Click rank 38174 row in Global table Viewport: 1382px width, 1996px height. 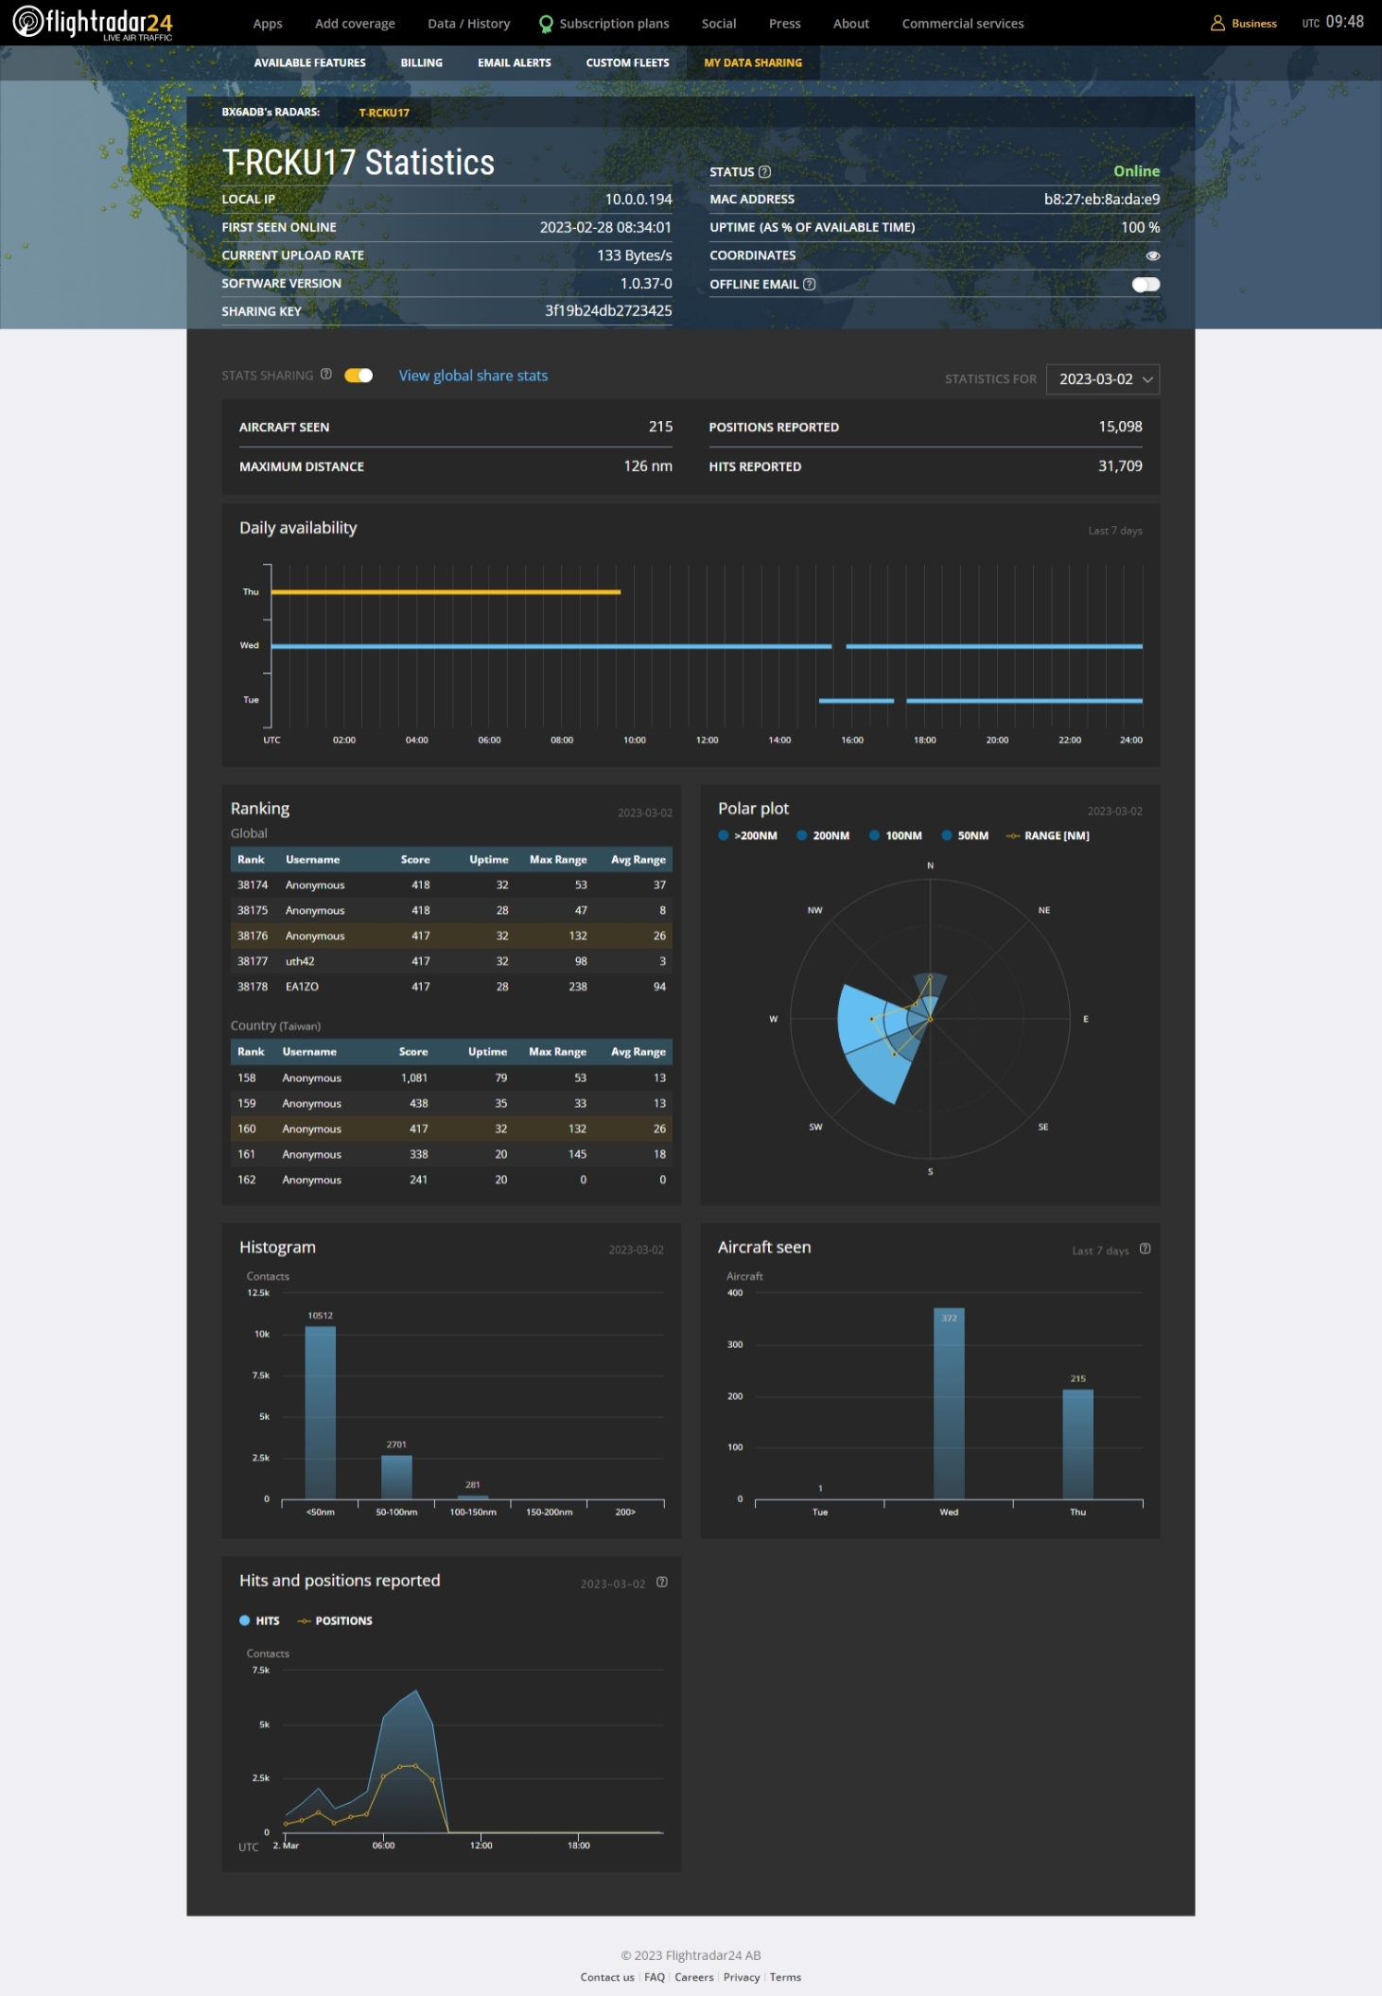[x=451, y=884]
